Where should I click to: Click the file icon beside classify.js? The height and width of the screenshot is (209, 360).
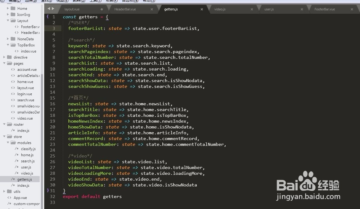17,149
